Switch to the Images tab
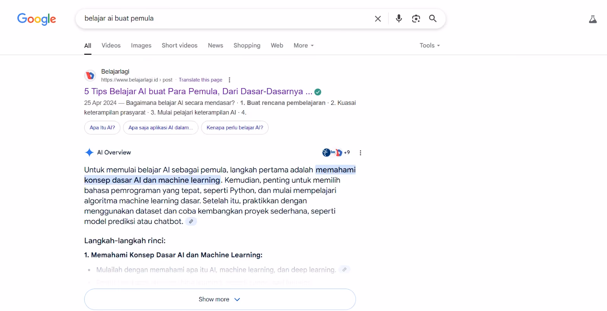Viewport: 607px width, 311px height. coord(141,46)
